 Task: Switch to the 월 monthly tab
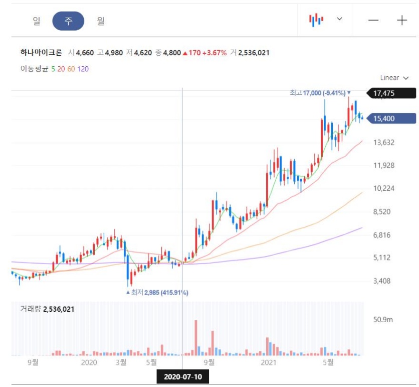101,21
